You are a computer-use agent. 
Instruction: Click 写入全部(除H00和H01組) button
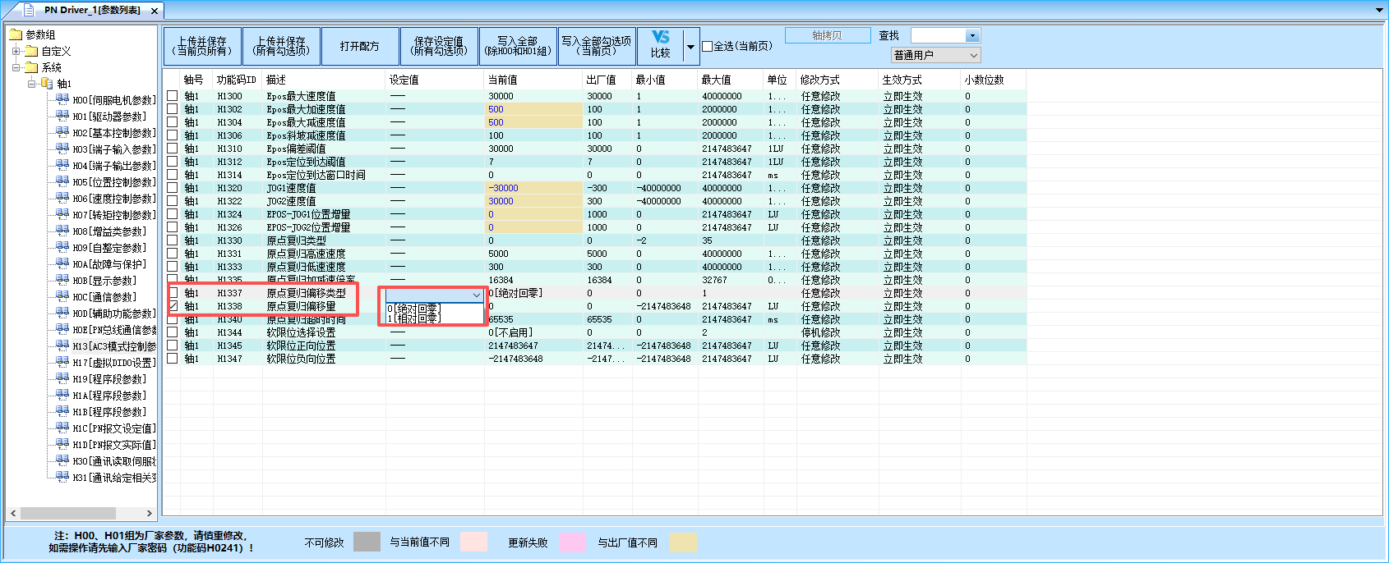click(518, 46)
